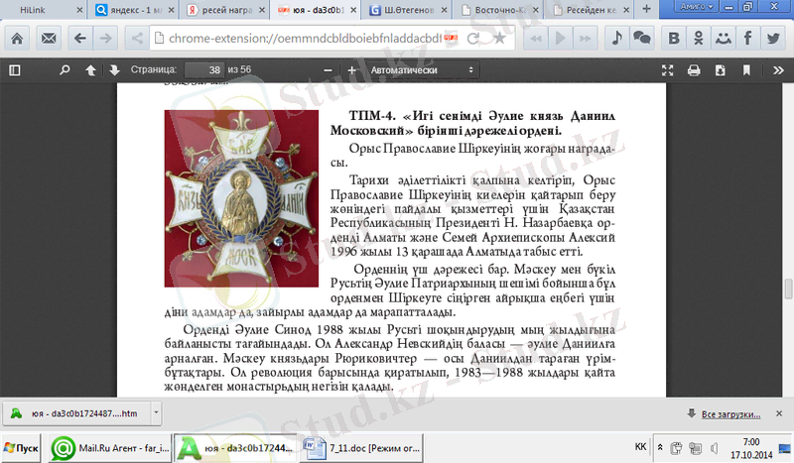Bookmark page with the star icon
Image resolution: width=794 pixels, height=463 pixels.
click(498, 38)
